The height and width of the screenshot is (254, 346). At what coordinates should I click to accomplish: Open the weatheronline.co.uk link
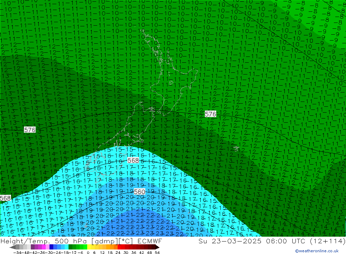(317, 251)
